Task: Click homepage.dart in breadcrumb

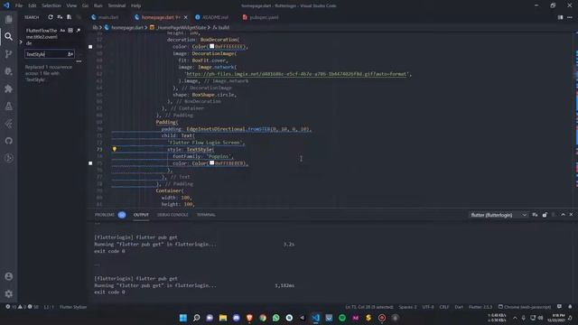Action: click(x=127, y=27)
